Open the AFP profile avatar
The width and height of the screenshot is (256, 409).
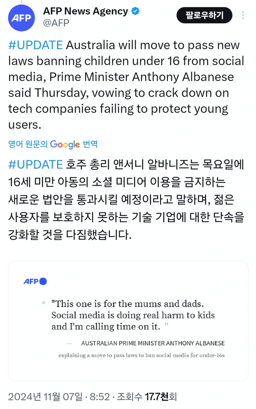coord(22,18)
